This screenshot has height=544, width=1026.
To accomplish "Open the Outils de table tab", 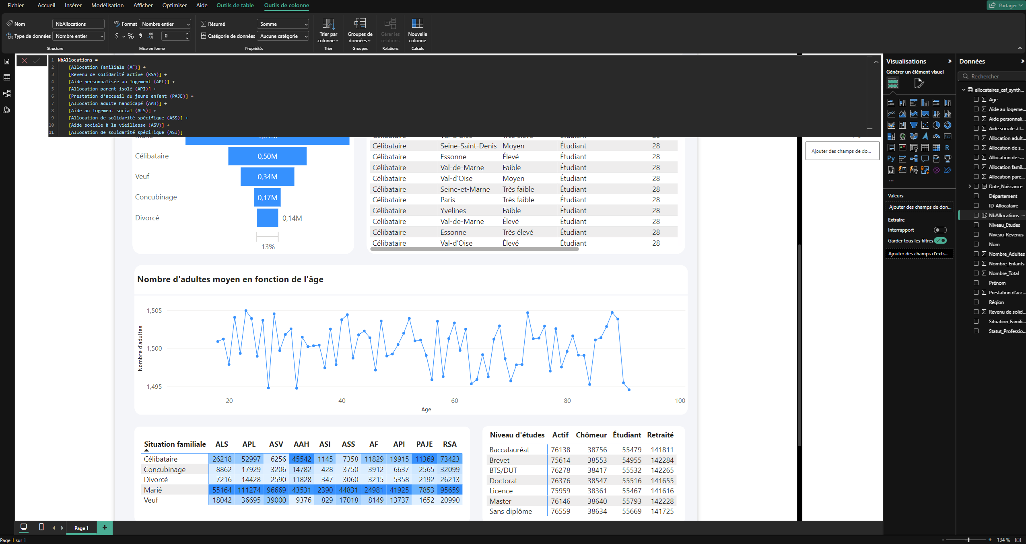I will [235, 5].
